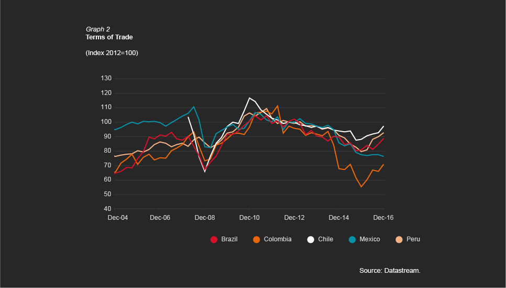
Task: Click the 'Source: Datastream.' text
Action: tap(390, 270)
